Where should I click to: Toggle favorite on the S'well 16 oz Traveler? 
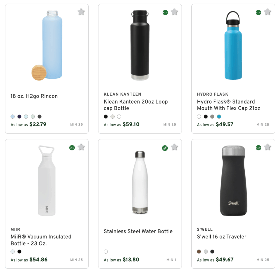coord(267,147)
